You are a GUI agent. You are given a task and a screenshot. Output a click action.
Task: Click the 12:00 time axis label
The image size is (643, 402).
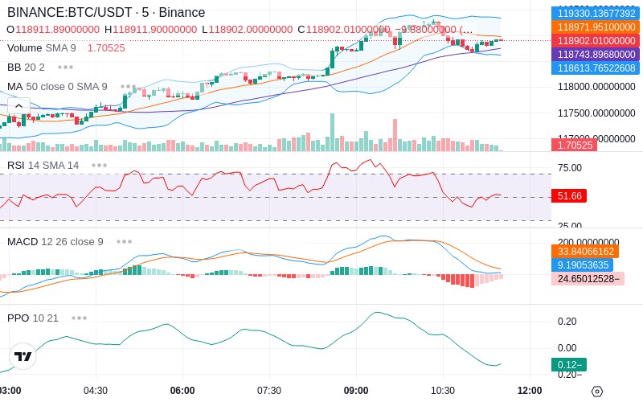point(530,391)
